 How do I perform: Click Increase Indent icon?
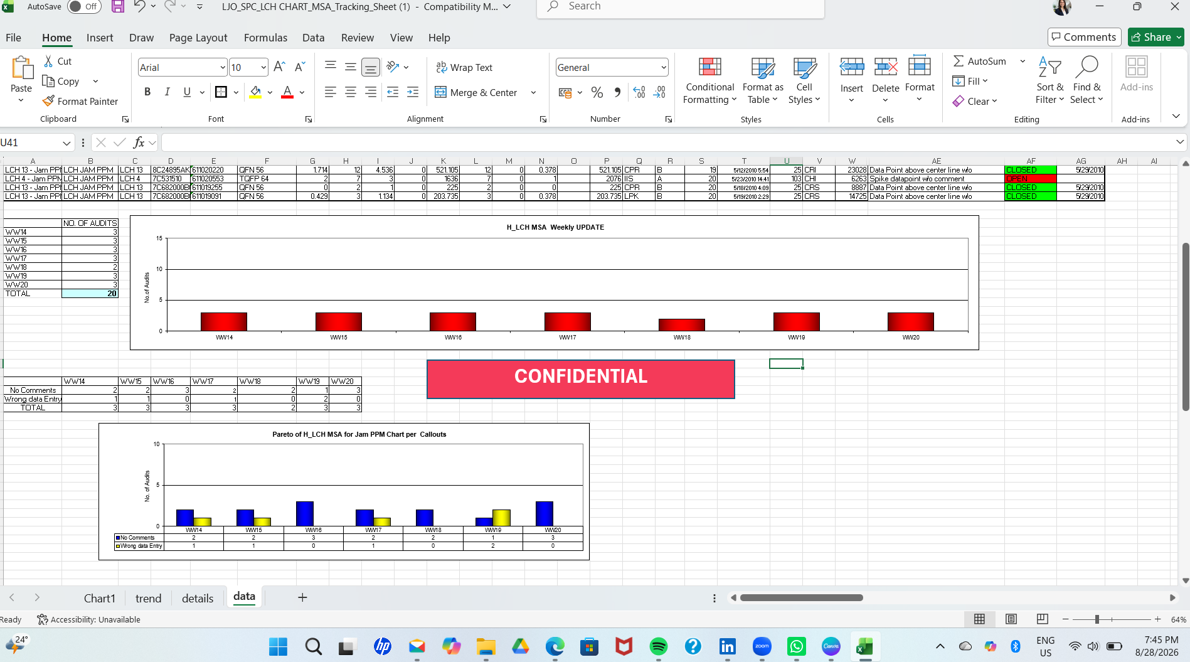click(x=413, y=92)
